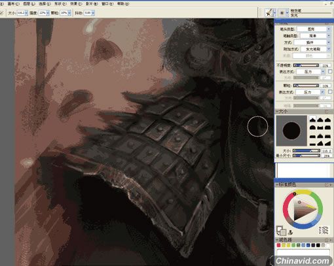The width and height of the screenshot is (334, 266).
Task: Open the 笔尖类型 dab type dropdown
Action: (x=313, y=29)
